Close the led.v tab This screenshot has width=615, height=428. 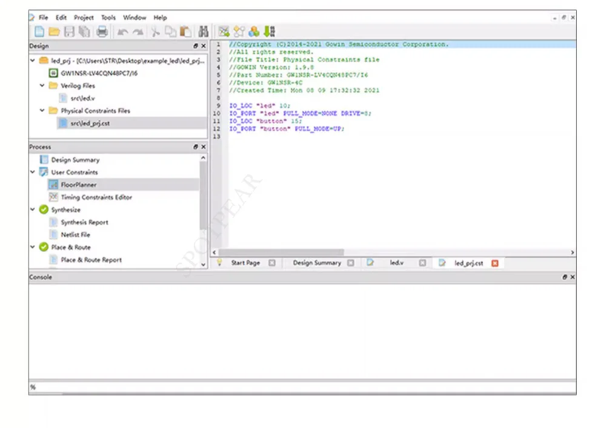tap(422, 263)
